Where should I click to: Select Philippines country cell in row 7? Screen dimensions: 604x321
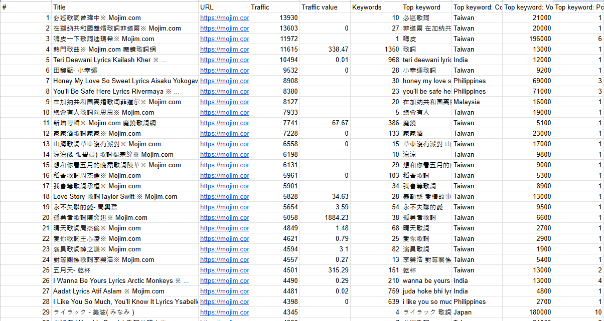(x=477, y=81)
